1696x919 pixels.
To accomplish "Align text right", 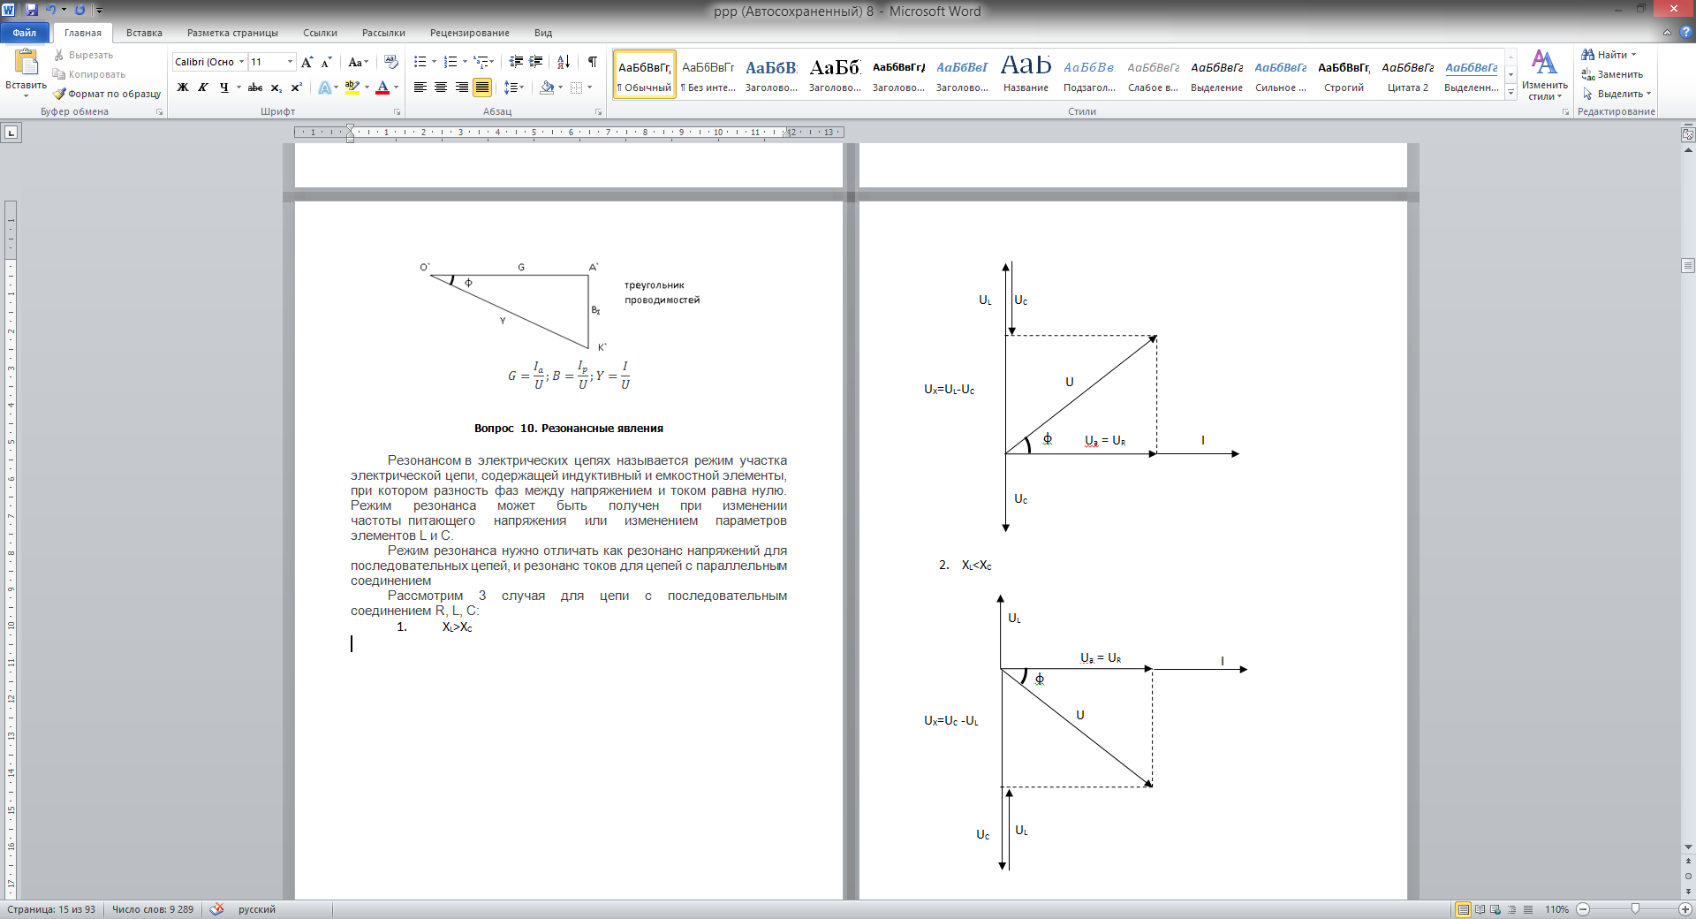I will coord(461,87).
